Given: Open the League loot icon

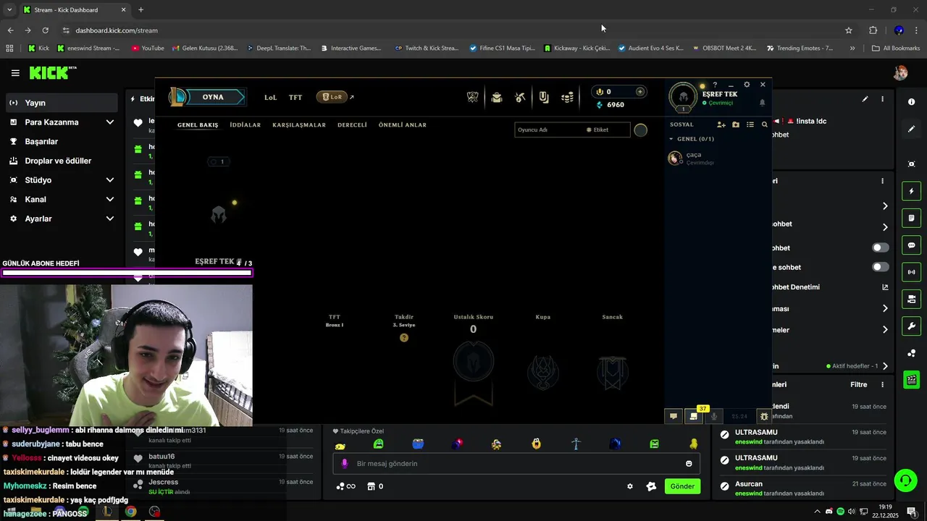Looking at the screenshot, I should 544,98.
